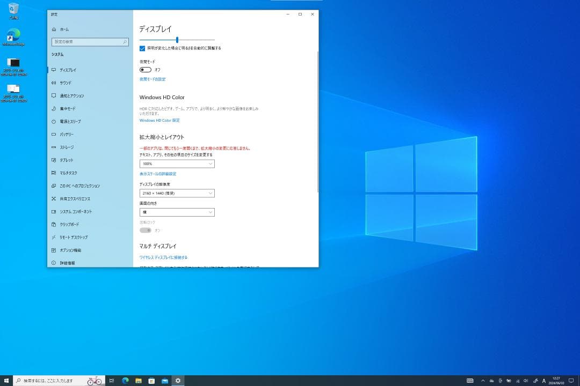Viewport: 580px width, 386px height.
Task: Click the volume icon in system tray
Action: (526, 381)
